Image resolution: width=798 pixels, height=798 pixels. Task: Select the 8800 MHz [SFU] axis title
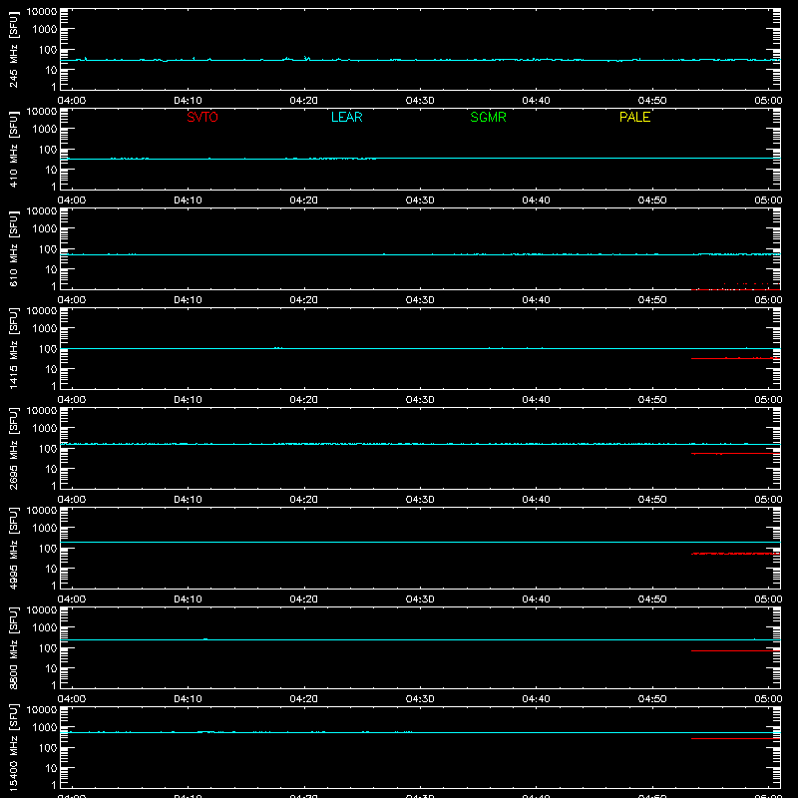click(x=14, y=647)
